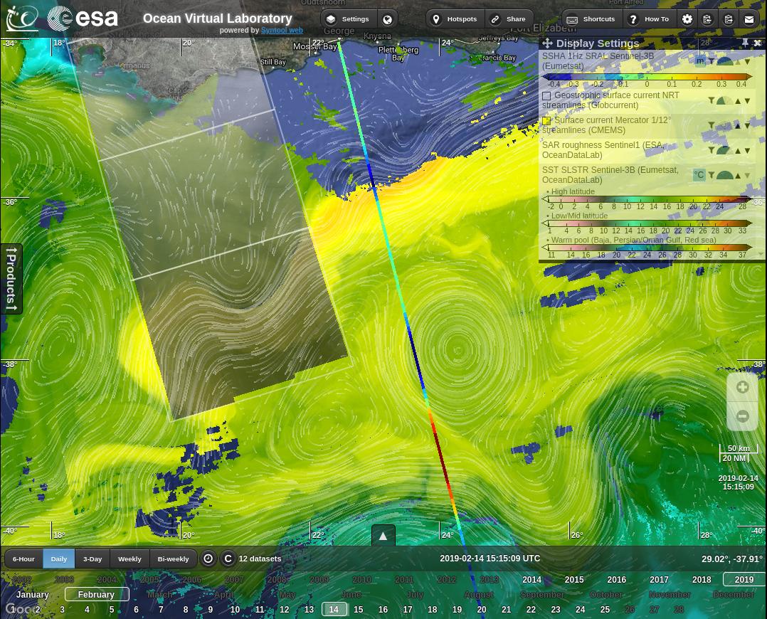Click the SST °C unit button
767x619 pixels.
pos(699,175)
